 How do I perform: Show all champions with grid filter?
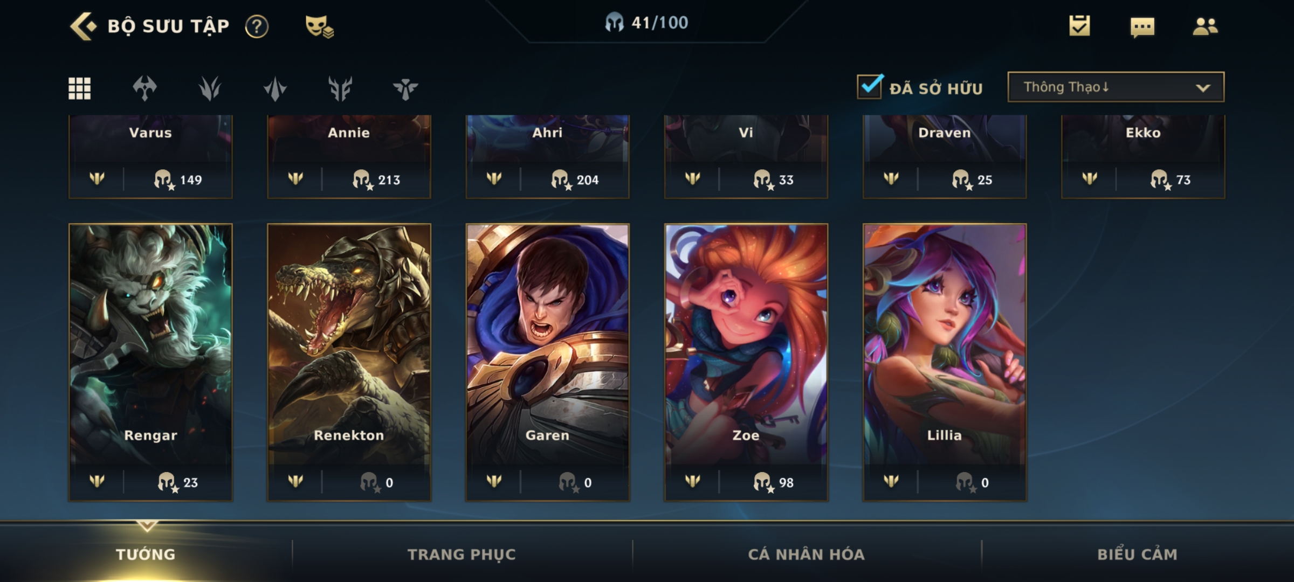(x=80, y=88)
